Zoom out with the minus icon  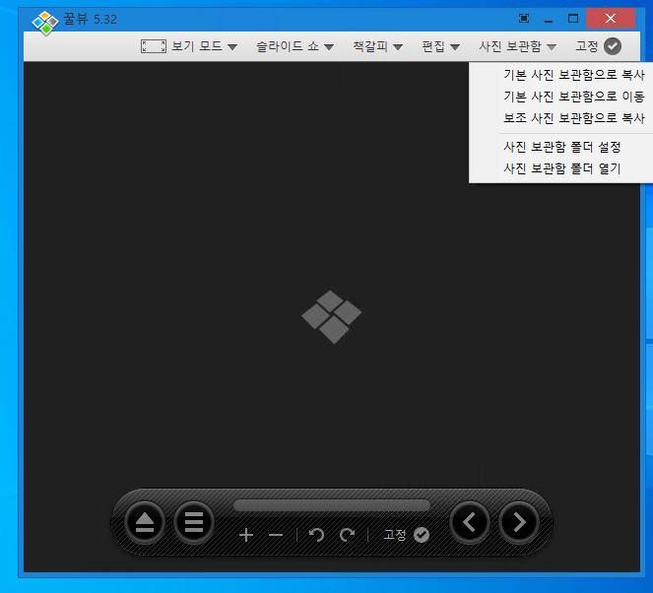[x=276, y=535]
